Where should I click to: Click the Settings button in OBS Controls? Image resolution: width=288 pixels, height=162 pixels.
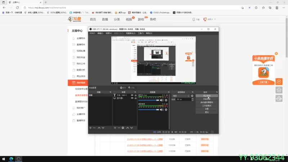(x=207, y=109)
